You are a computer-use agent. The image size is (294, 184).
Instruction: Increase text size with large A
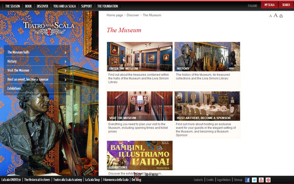(x=275, y=15)
